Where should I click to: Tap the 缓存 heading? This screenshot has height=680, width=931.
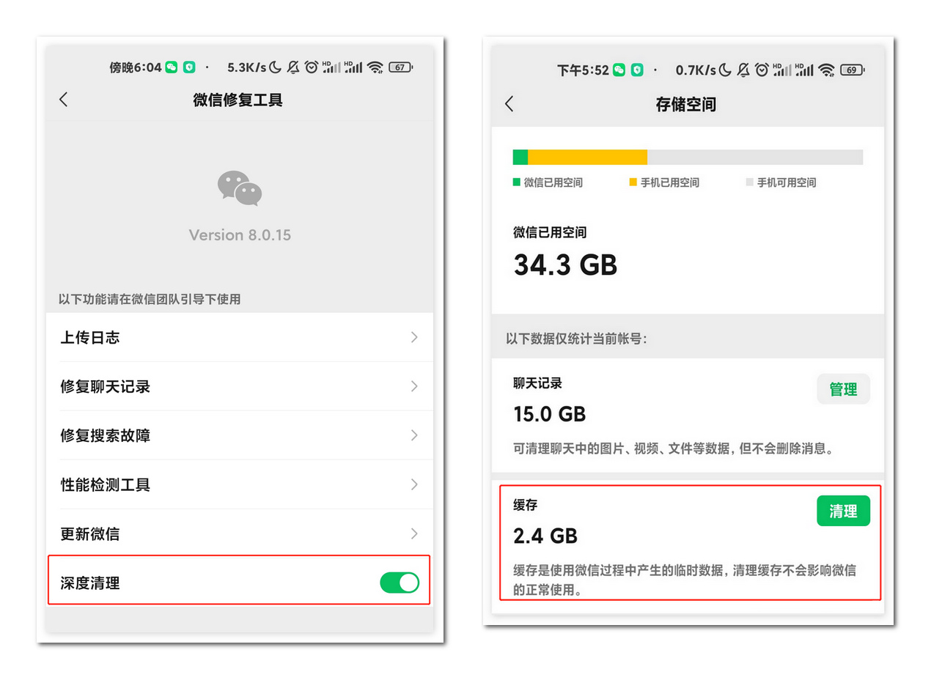pos(526,505)
